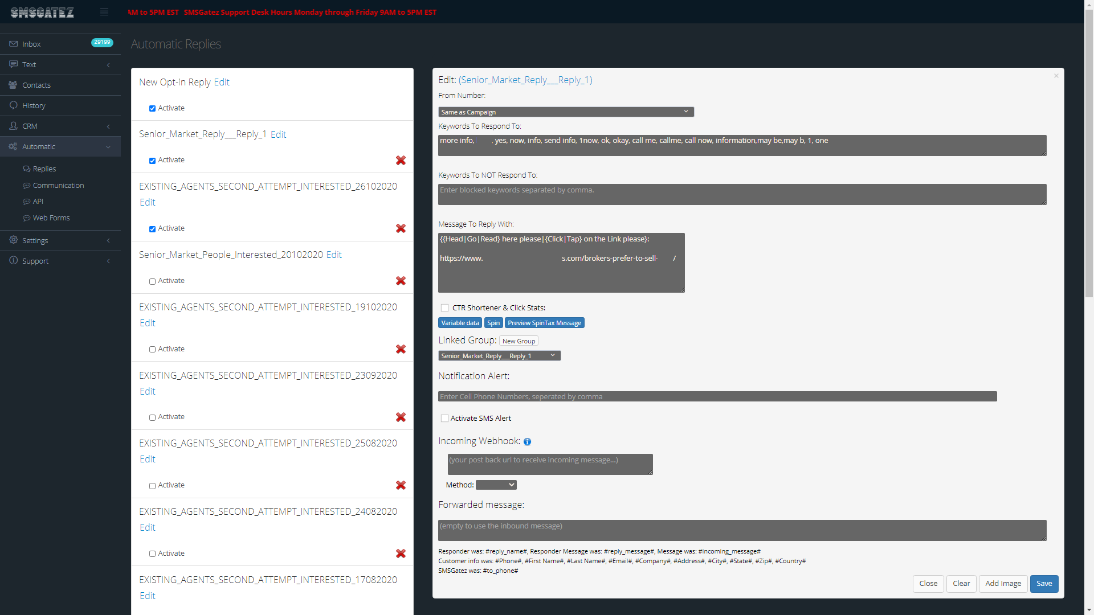This screenshot has width=1094, height=615.
Task: Click the Save button
Action: pyautogui.click(x=1044, y=584)
